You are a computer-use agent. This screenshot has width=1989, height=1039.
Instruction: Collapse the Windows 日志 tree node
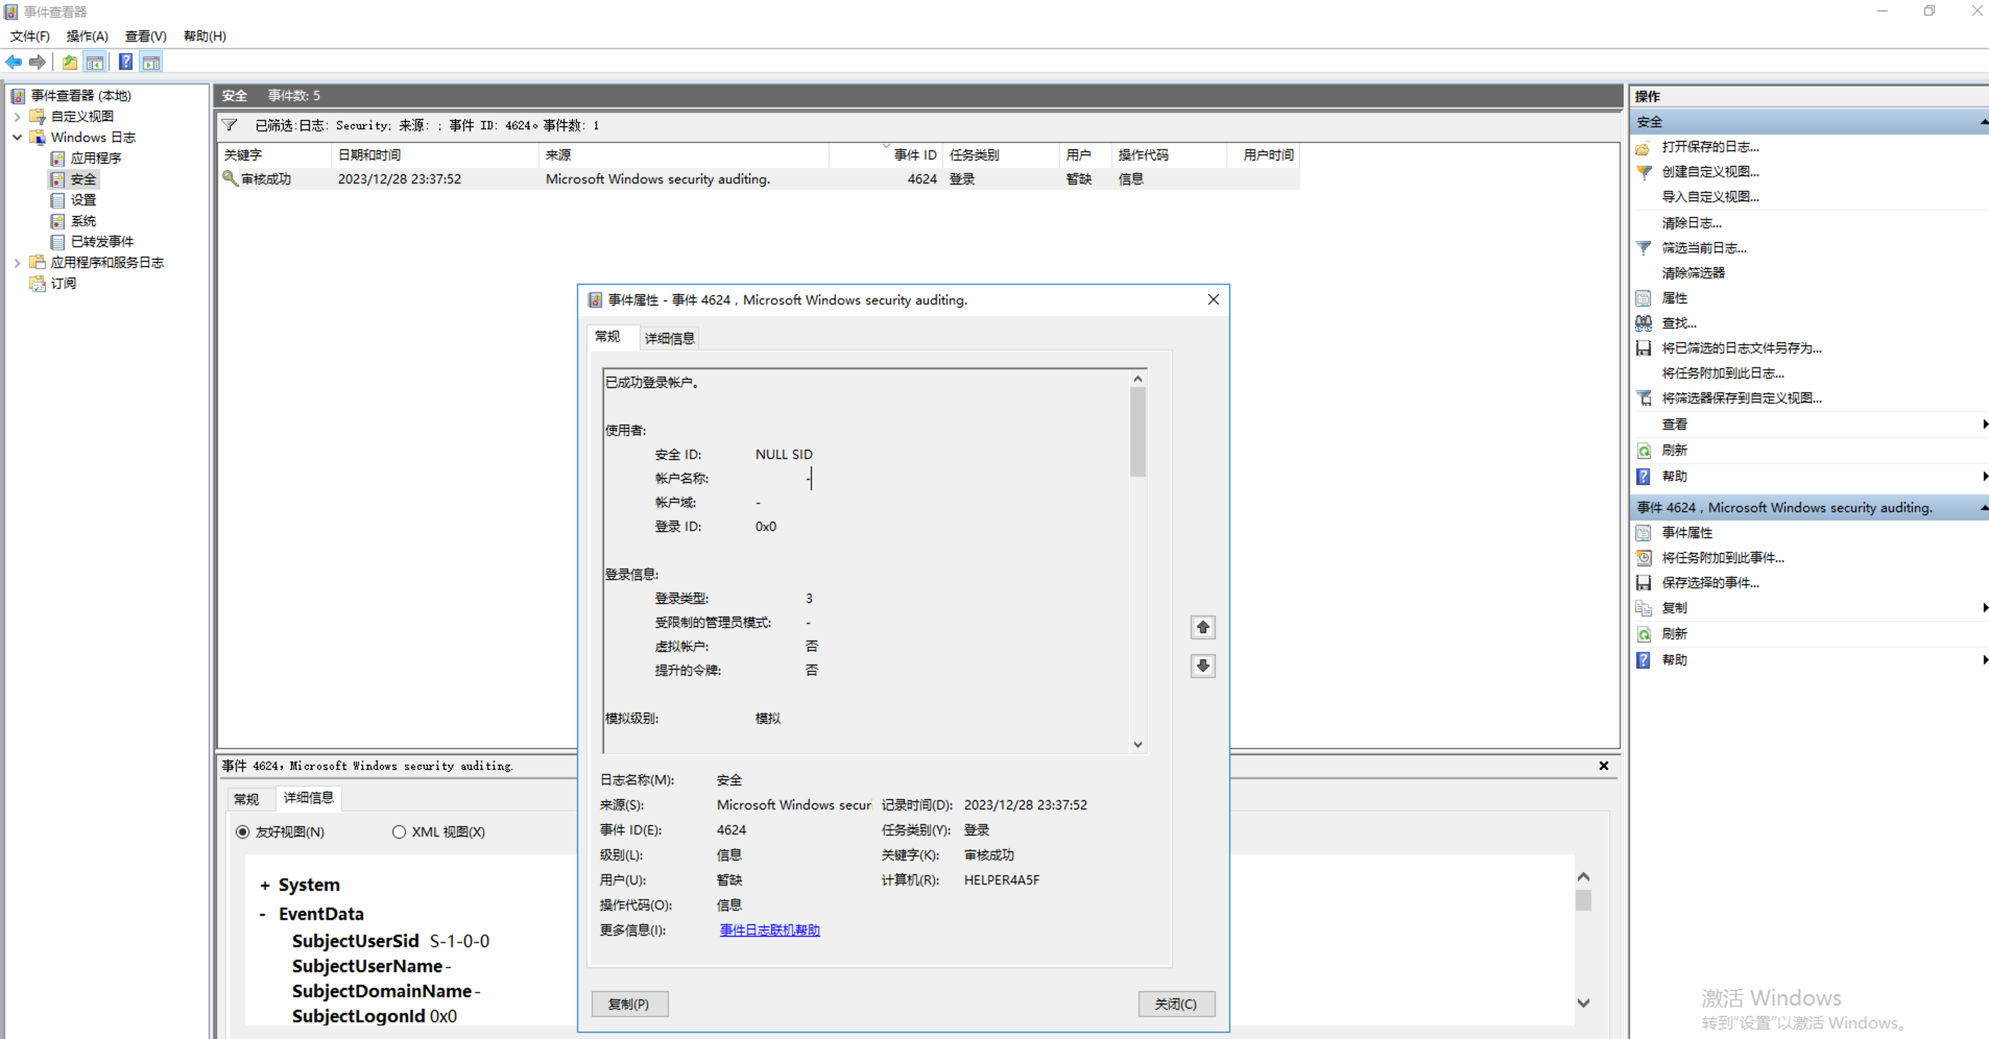coord(17,137)
